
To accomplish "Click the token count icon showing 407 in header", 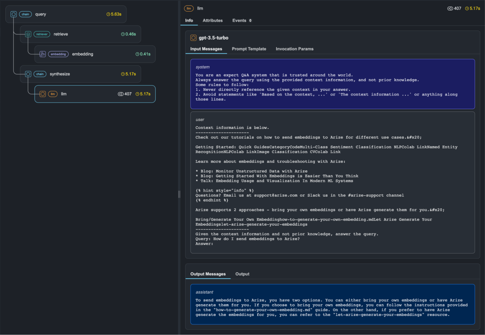I will tap(450, 8).
